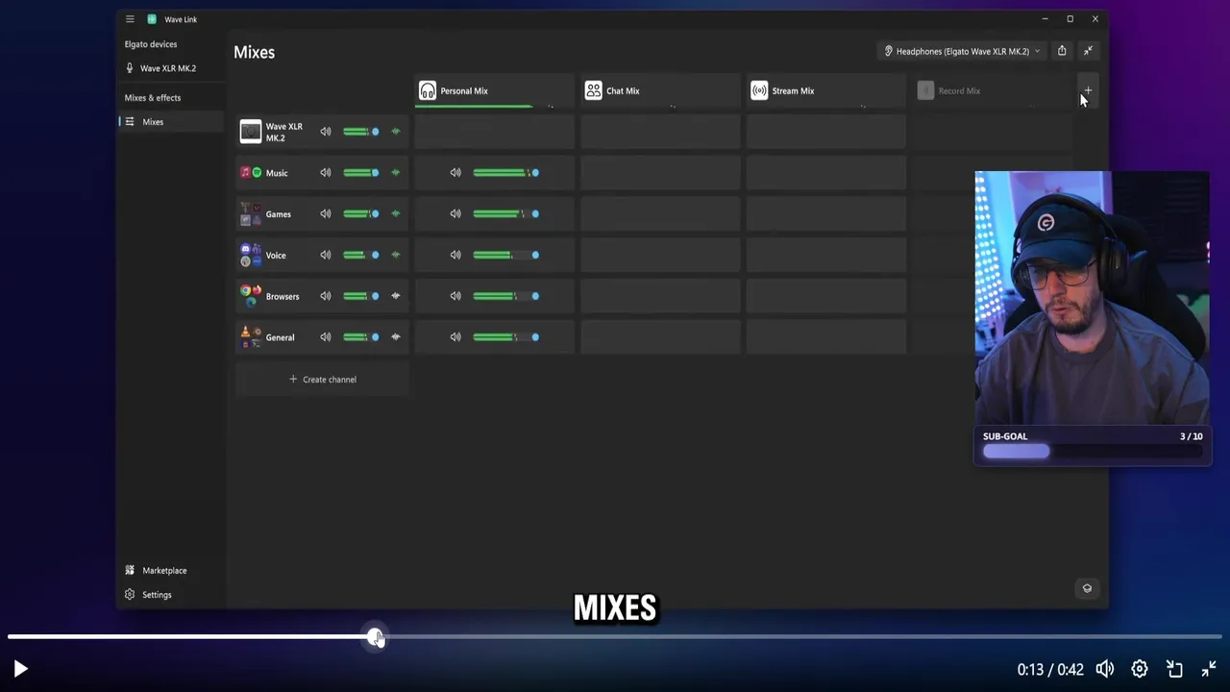Mute the General channel master volume
Screen dimensions: 1230x692
click(326, 337)
